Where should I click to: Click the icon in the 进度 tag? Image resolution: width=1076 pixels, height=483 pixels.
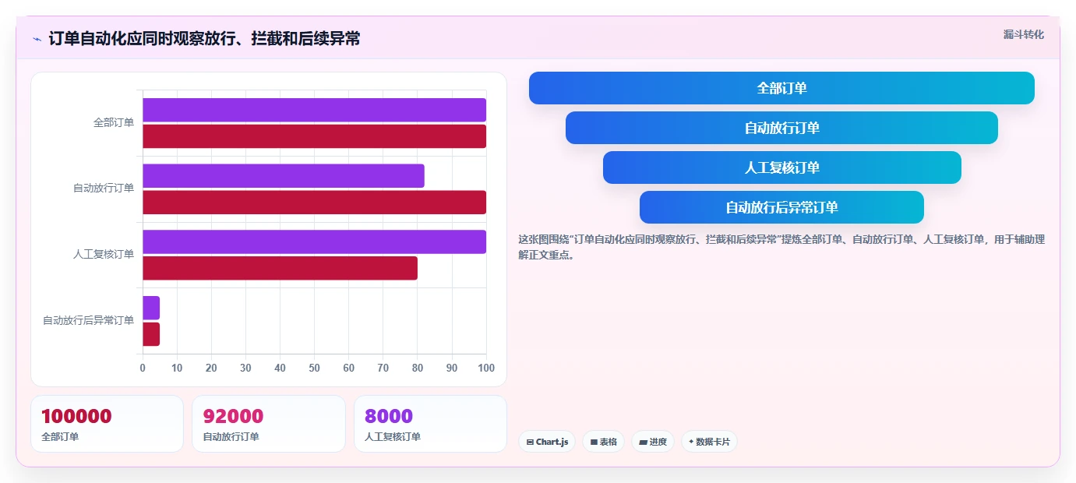coord(643,442)
